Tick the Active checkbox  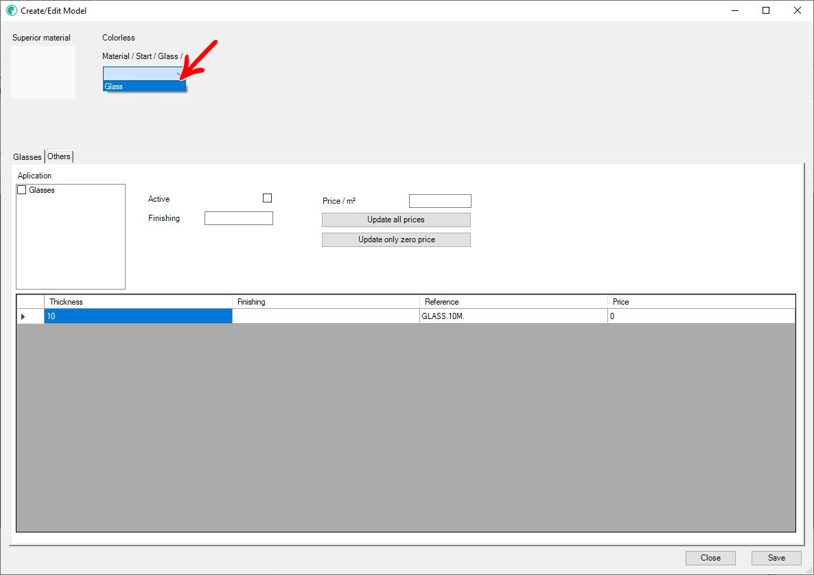click(x=268, y=198)
